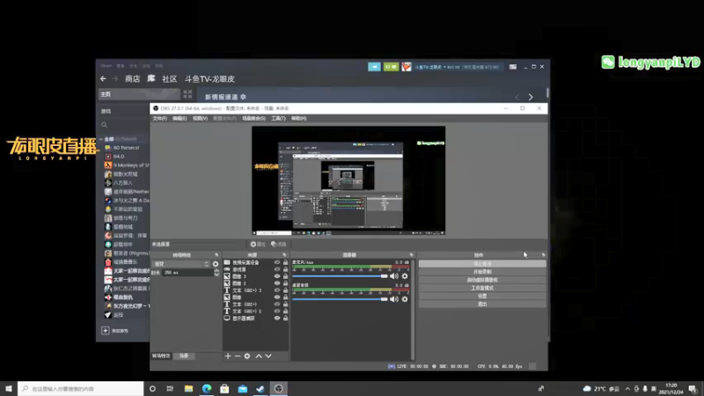
Task: Toggle visibility of 显示器捕获 source
Action: (277, 319)
